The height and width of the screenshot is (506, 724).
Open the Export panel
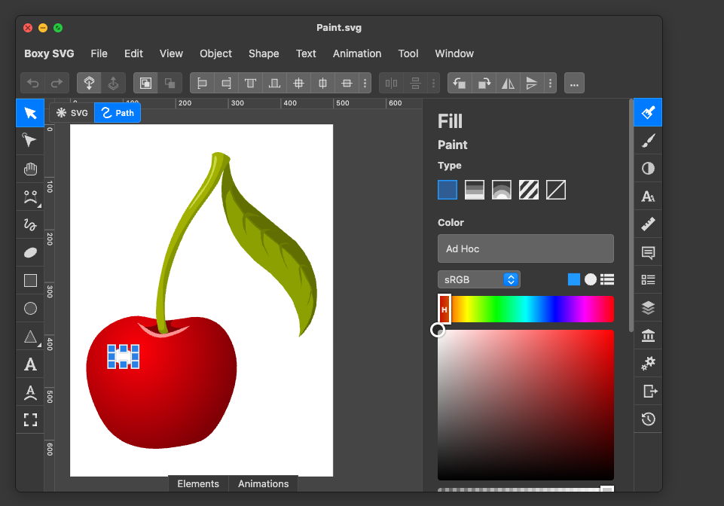647,391
